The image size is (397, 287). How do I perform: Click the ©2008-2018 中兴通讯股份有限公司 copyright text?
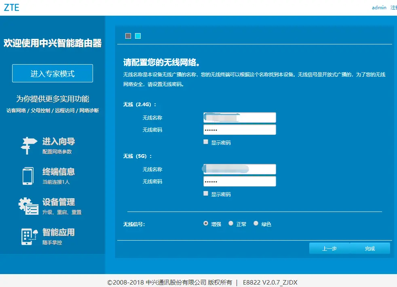pos(170,282)
